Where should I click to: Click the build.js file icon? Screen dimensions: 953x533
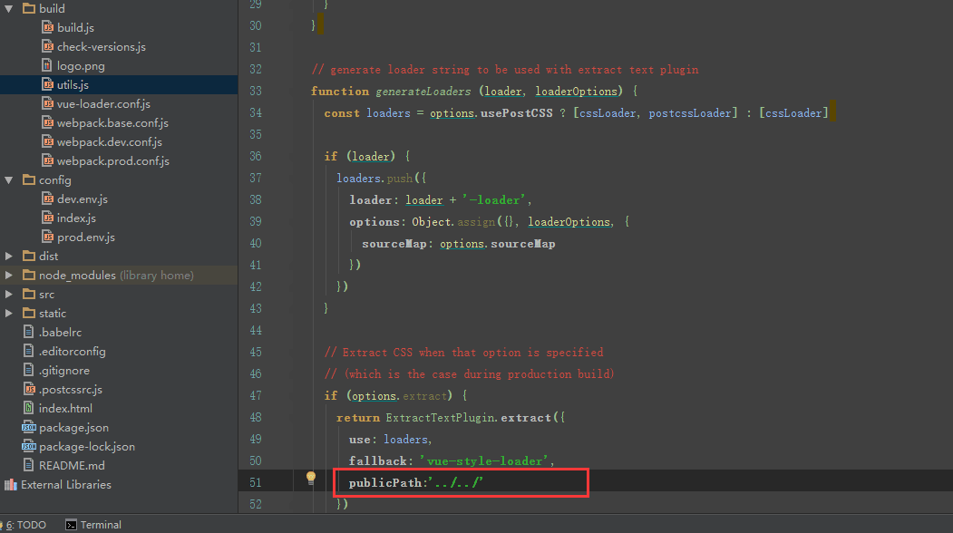48,27
